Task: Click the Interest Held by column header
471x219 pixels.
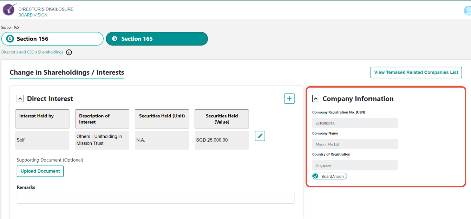Action: [42, 119]
